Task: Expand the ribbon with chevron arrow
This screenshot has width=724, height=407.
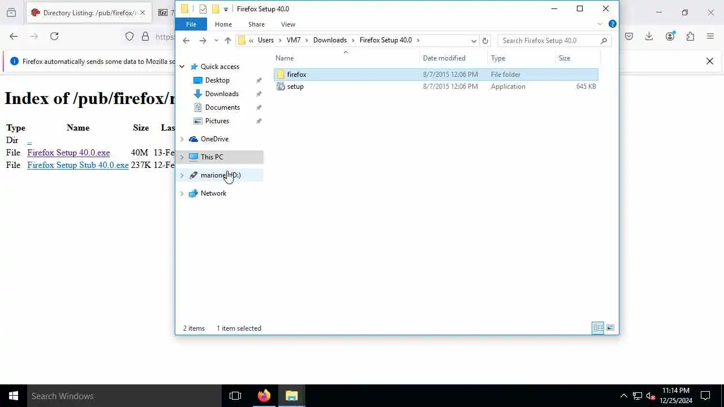Action: pos(600,24)
